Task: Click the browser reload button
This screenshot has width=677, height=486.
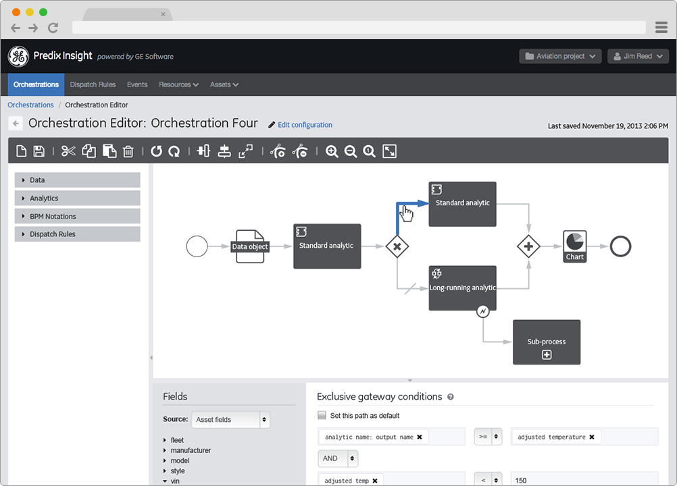Action: coord(53,28)
